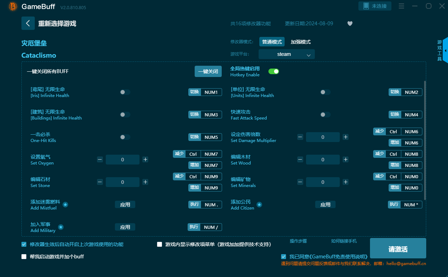Image resolution: width=448 pixels, height=277 pixels.
Task: Open the steam platform dropdown
Action: (287, 54)
